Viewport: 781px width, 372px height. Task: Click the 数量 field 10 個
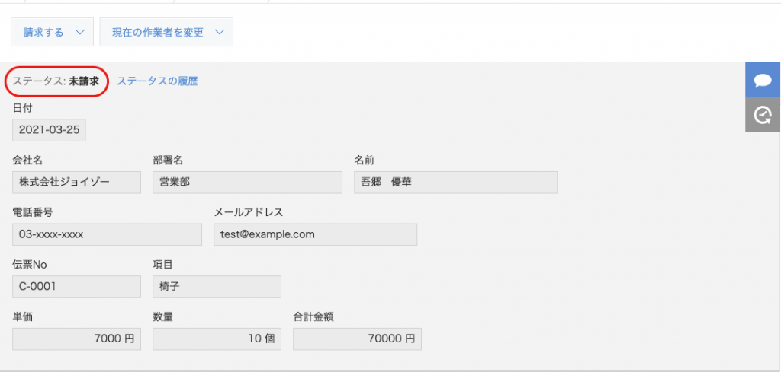pos(217,339)
